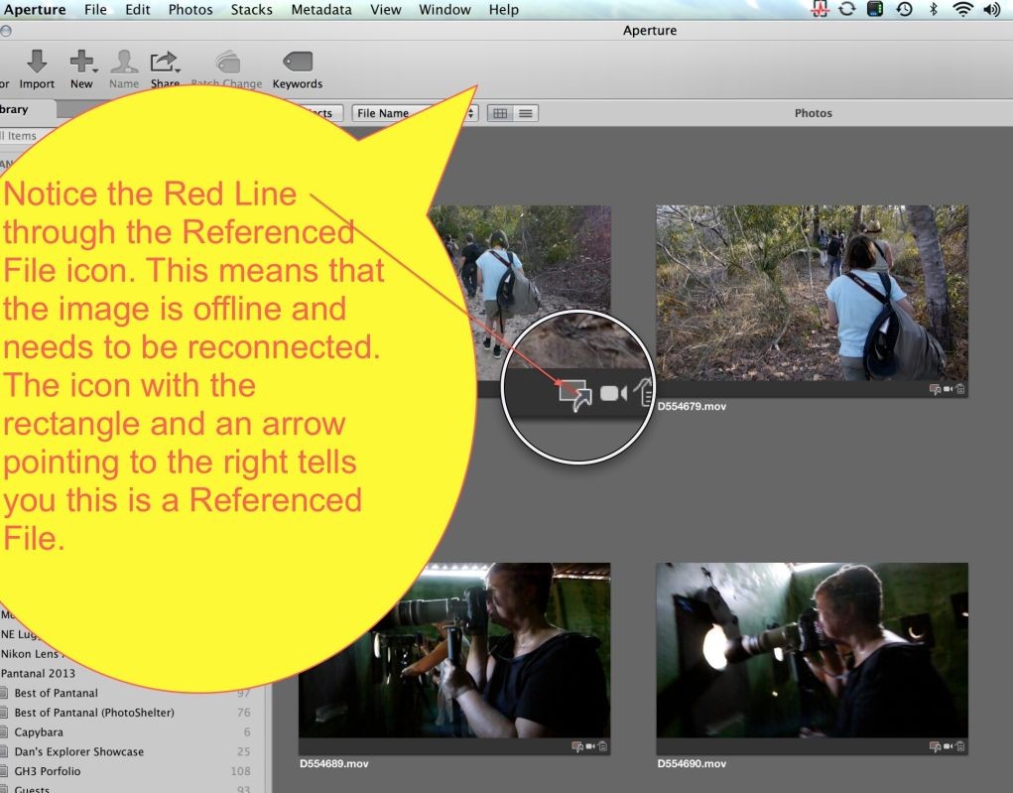
Task: Select the GH3 Porfolio album
Action: click(x=48, y=771)
